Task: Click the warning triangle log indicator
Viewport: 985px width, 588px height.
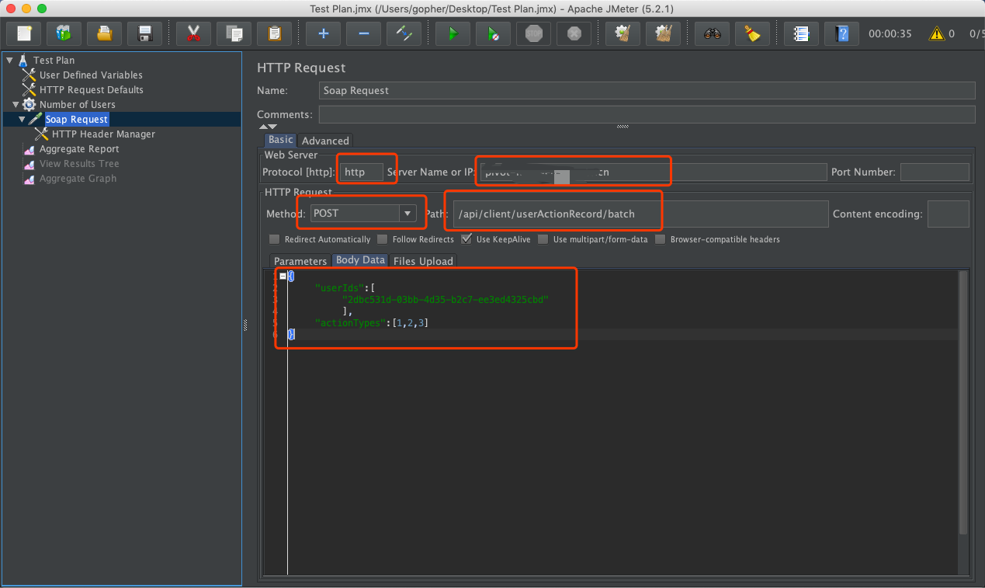Action: coord(936,33)
